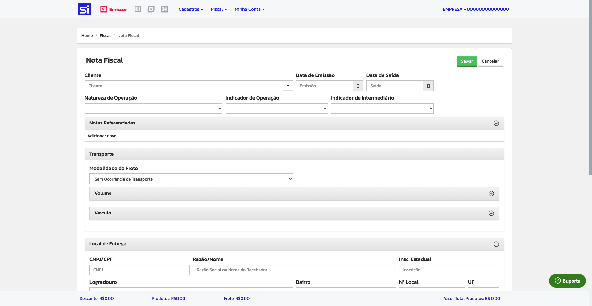Click the blue SI logo
Viewport: 592px width, 306px height.
[x=84, y=9]
